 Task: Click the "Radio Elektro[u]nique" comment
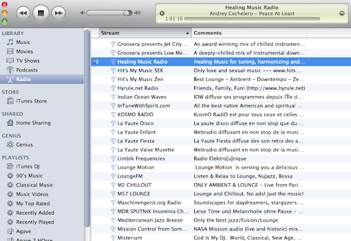click(x=220, y=159)
